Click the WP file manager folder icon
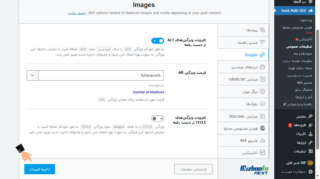Screen dimensions: 320x179 [x=310, y=163]
